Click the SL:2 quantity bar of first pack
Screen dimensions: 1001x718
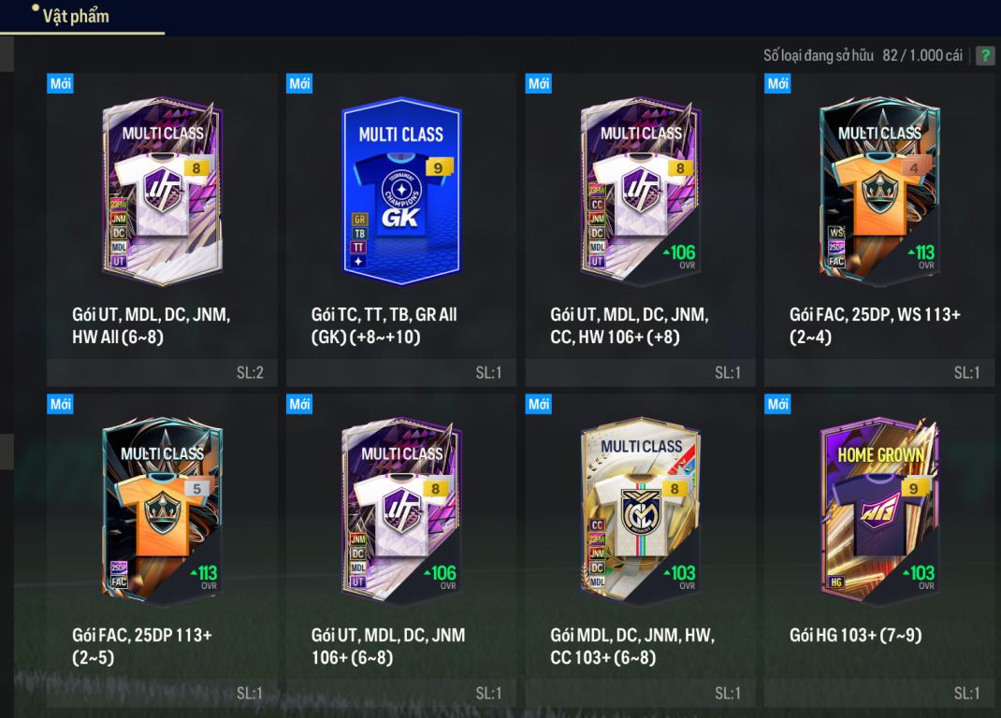click(162, 373)
